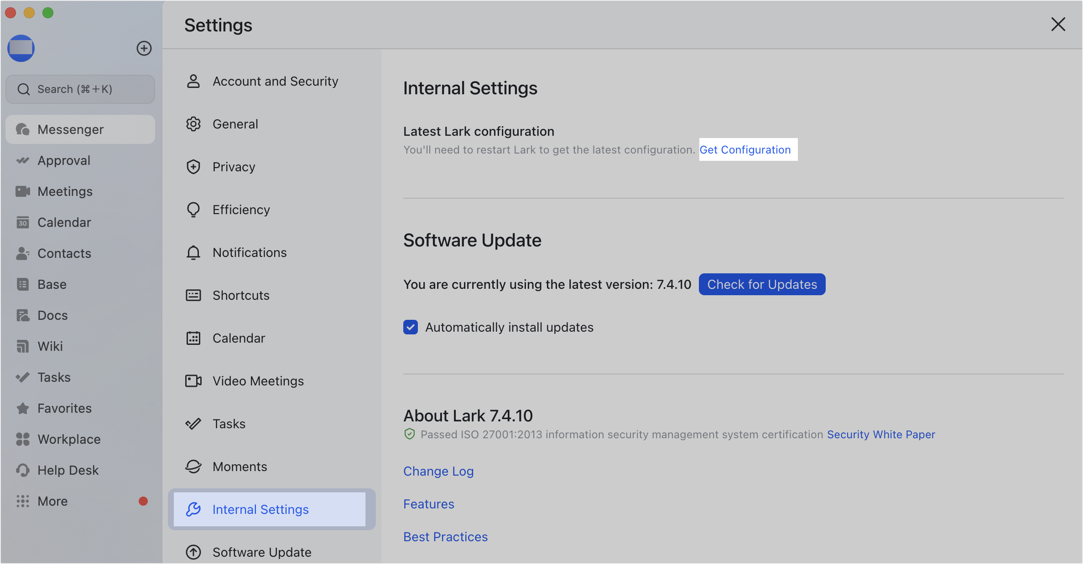Uncheck Automatically install updates
The height and width of the screenshot is (564, 1083).
(x=411, y=327)
